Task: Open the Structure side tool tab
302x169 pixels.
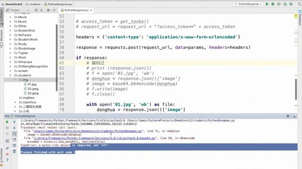Action: (x=2, y=38)
